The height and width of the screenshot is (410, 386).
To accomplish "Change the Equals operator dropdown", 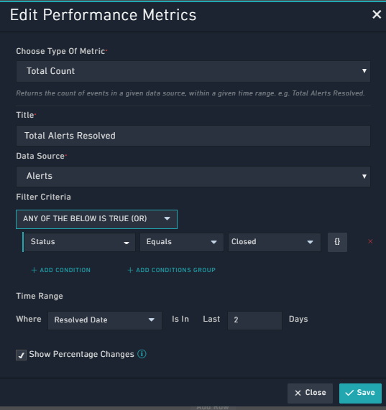I will tap(182, 242).
